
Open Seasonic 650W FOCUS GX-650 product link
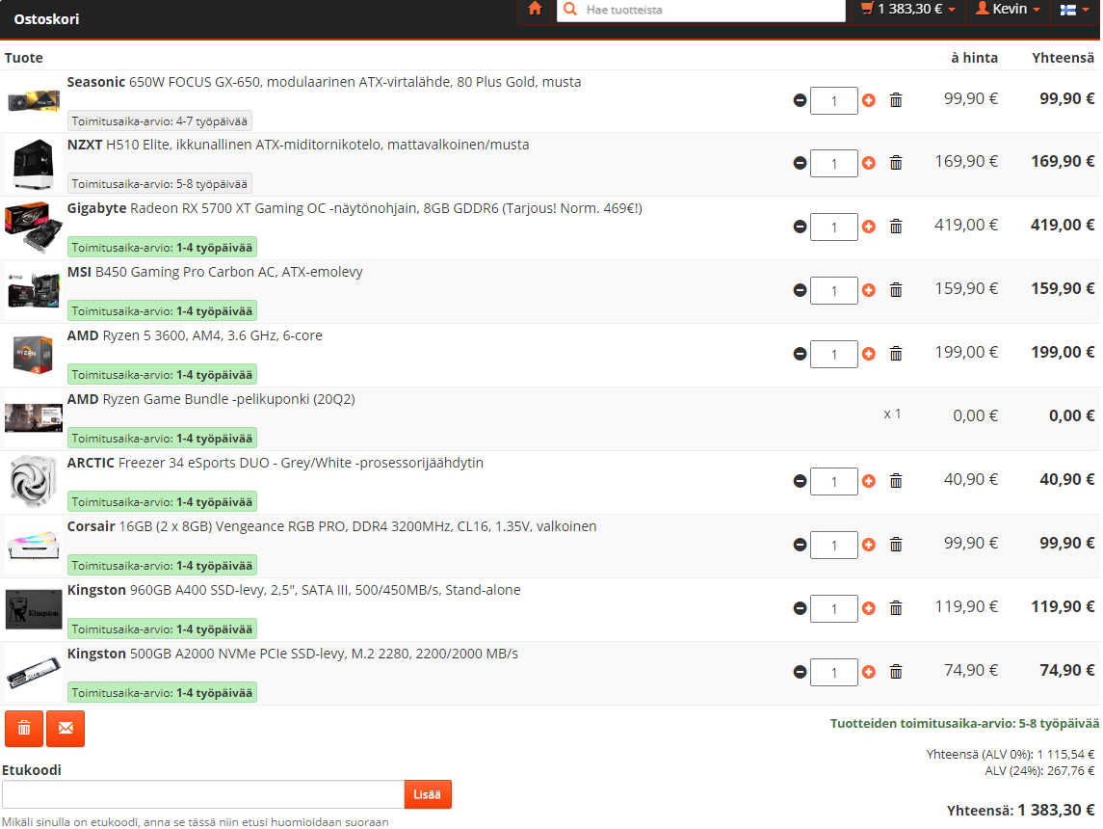(x=325, y=82)
